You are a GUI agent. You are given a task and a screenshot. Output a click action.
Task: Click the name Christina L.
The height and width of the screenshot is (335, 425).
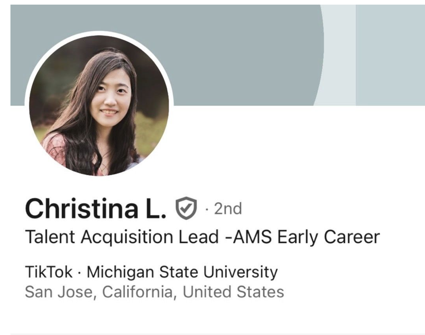tap(96, 208)
